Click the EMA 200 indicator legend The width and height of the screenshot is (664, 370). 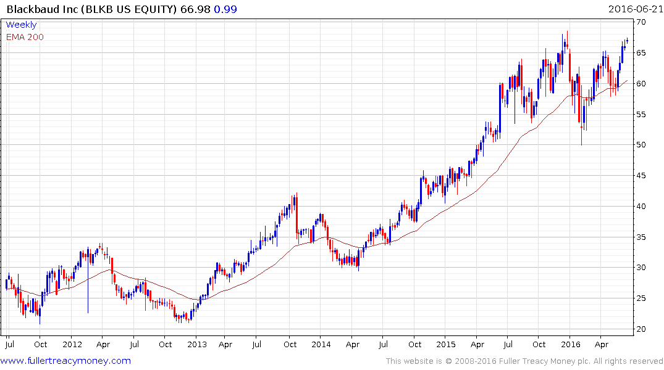pos(25,37)
